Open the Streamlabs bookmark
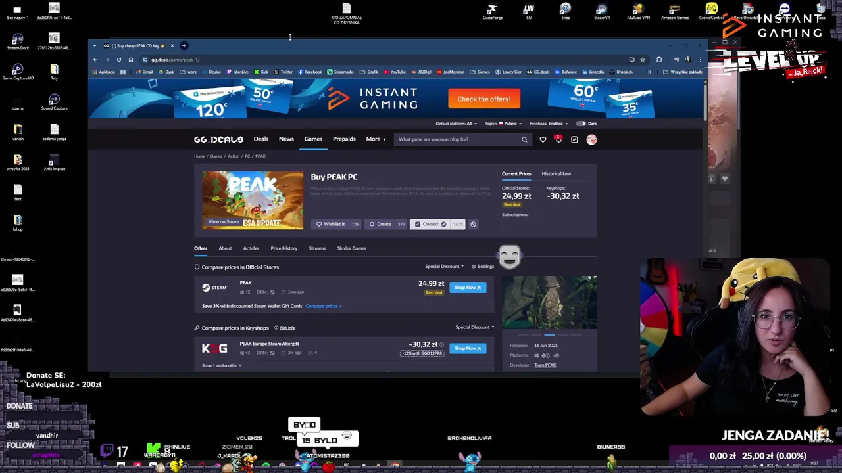Viewport: 842px width, 473px height. (340, 72)
